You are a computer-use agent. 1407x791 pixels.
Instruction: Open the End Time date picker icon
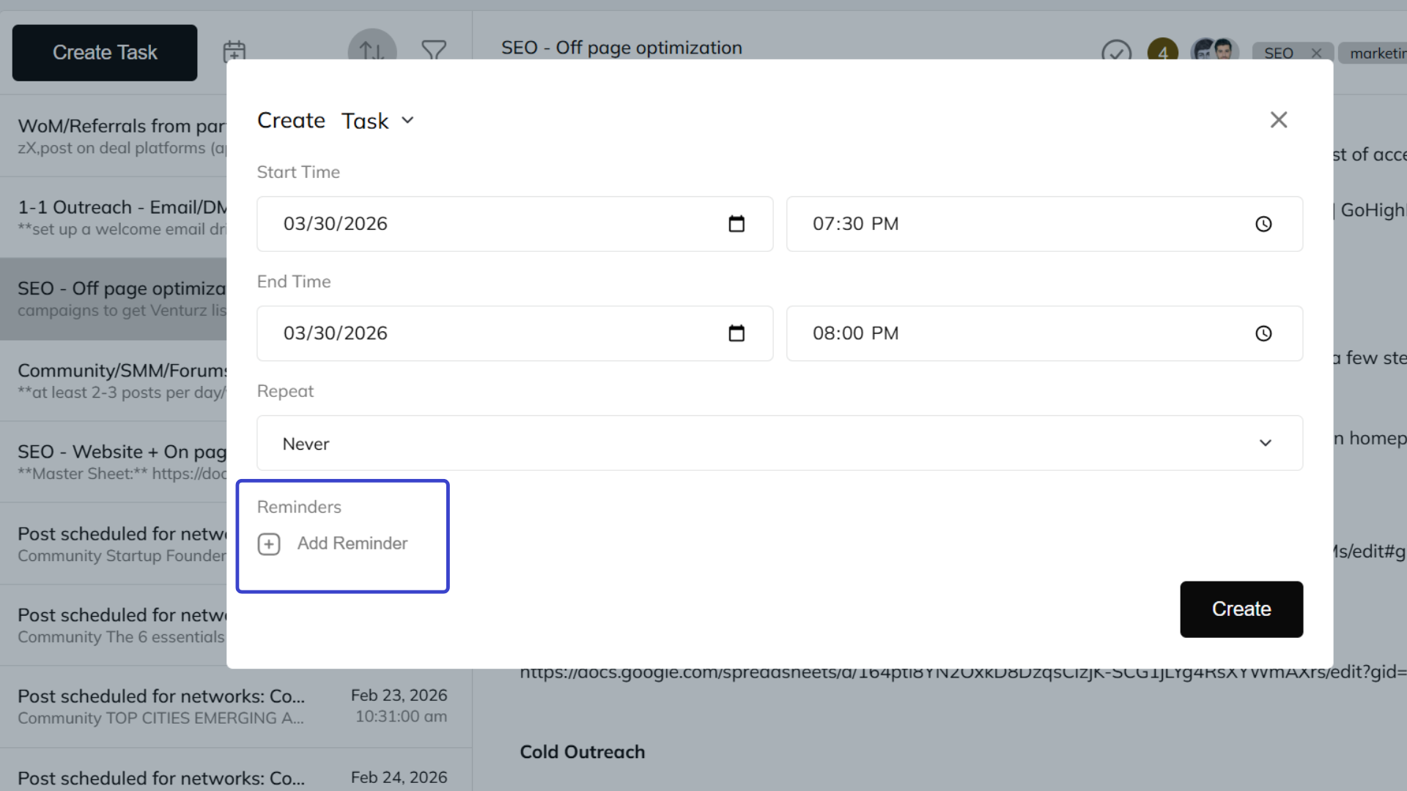tap(738, 333)
